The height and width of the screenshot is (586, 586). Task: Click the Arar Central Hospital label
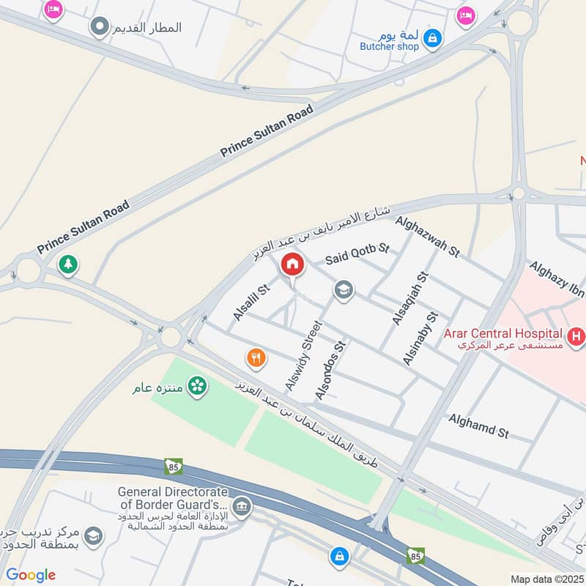pos(503,333)
